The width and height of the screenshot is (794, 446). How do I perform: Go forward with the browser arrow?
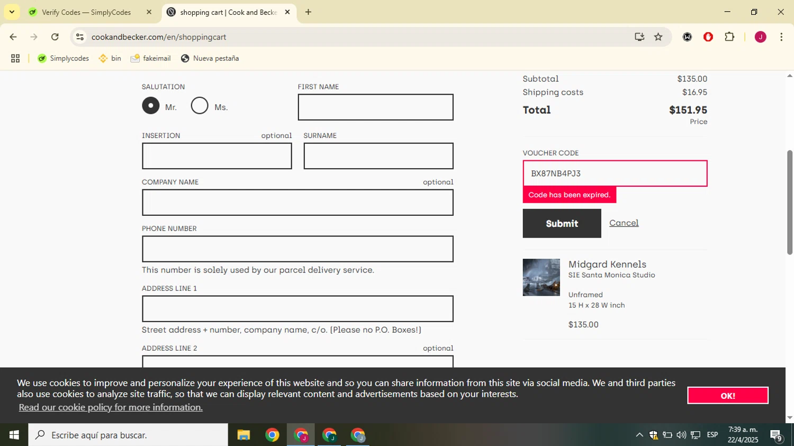tap(34, 37)
